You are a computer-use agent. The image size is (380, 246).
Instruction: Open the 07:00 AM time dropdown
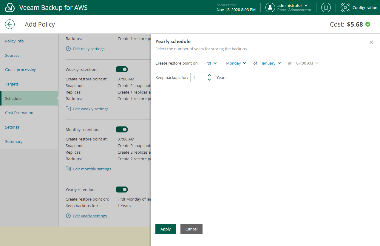pos(307,63)
